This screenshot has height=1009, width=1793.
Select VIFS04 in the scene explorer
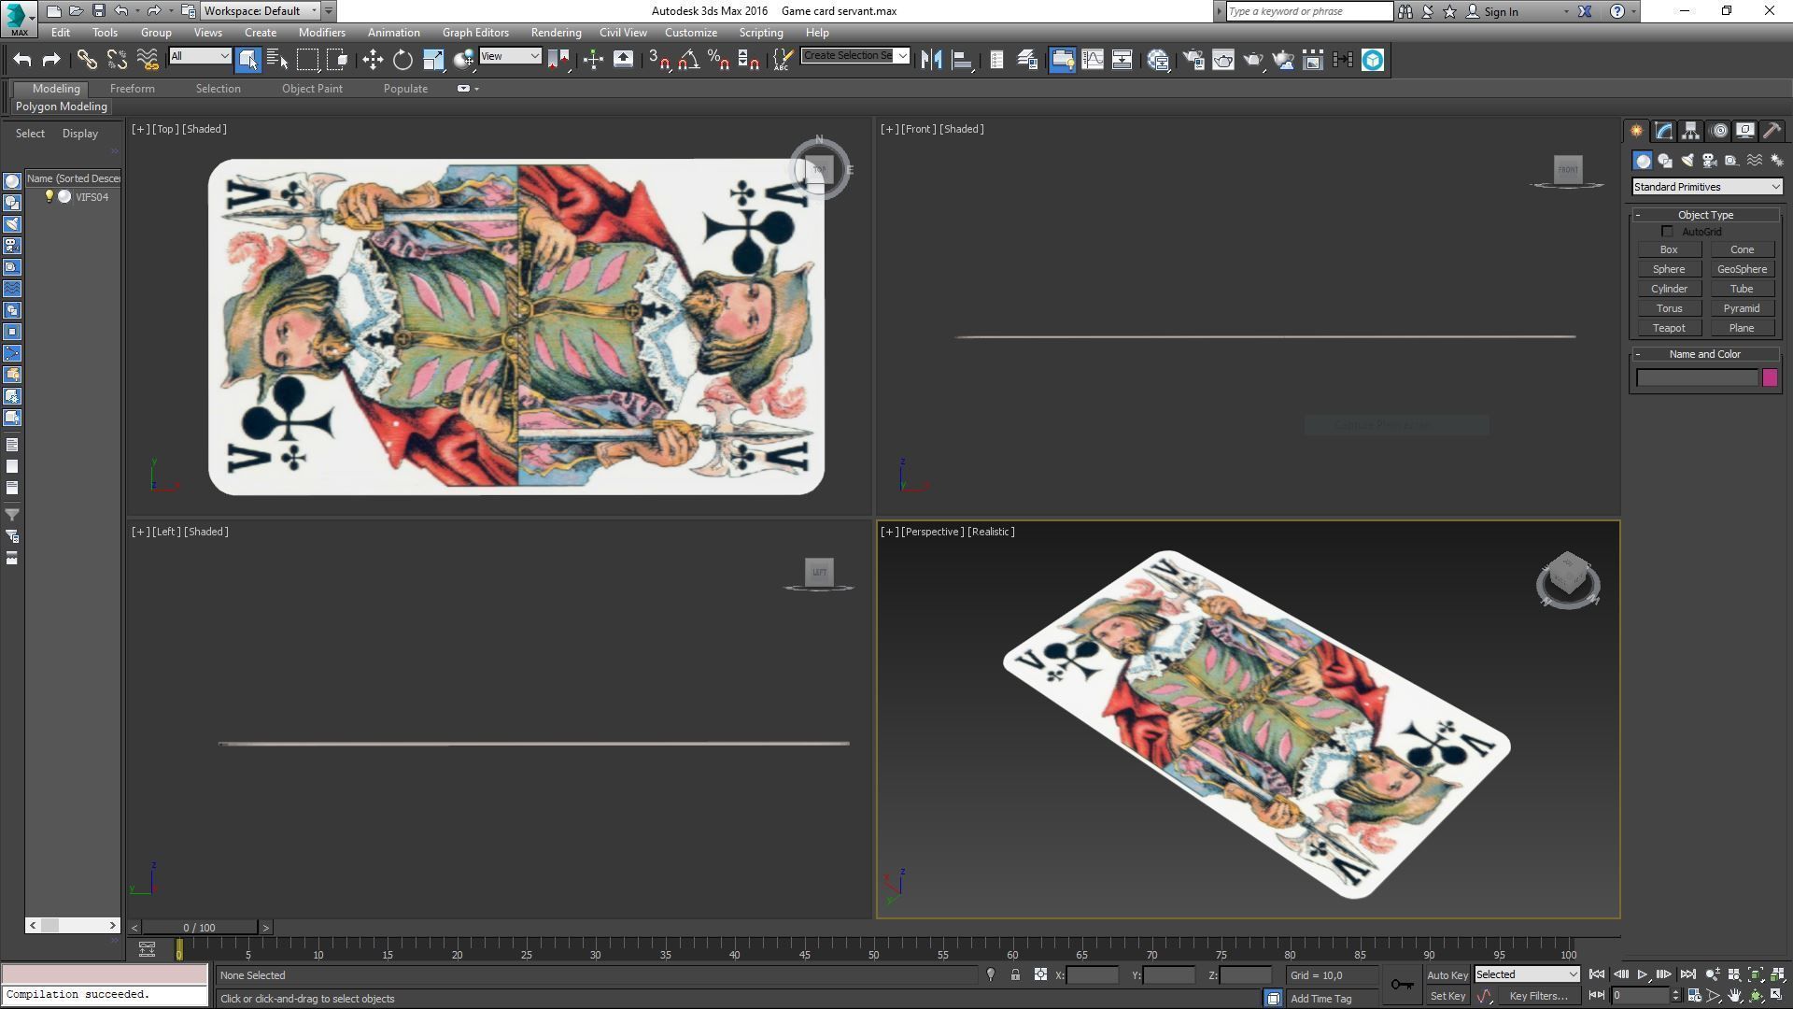(x=92, y=197)
